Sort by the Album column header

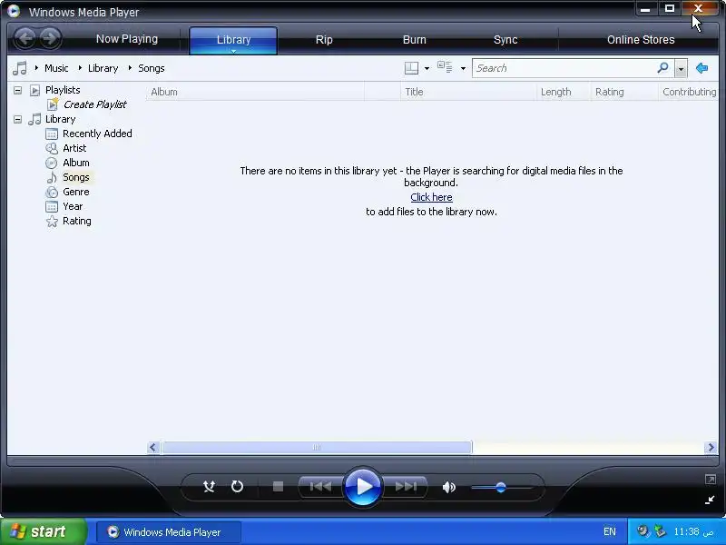click(x=255, y=92)
